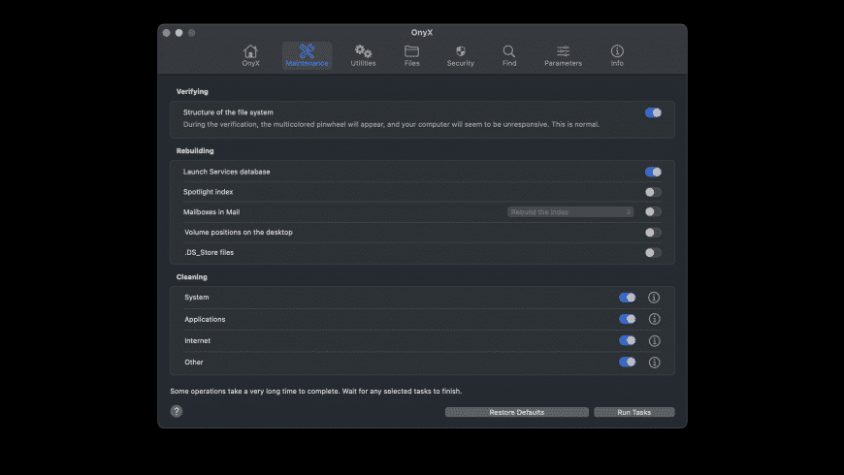Turn on .DS_Store files toggle
This screenshot has width=844, height=475.
pos(653,252)
